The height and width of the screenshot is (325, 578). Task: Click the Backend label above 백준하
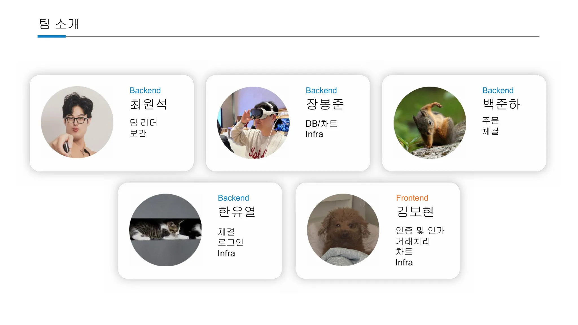tap(498, 90)
